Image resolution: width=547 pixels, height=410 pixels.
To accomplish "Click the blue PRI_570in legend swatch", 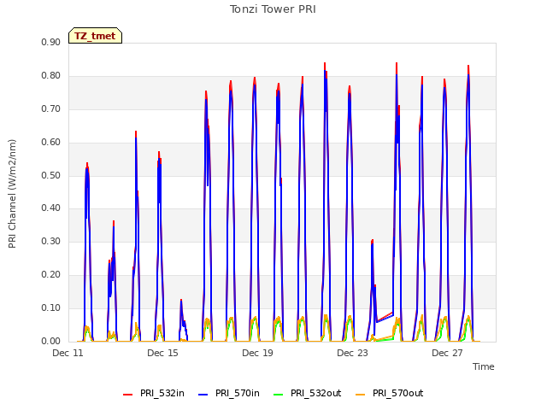I will coord(203,395).
